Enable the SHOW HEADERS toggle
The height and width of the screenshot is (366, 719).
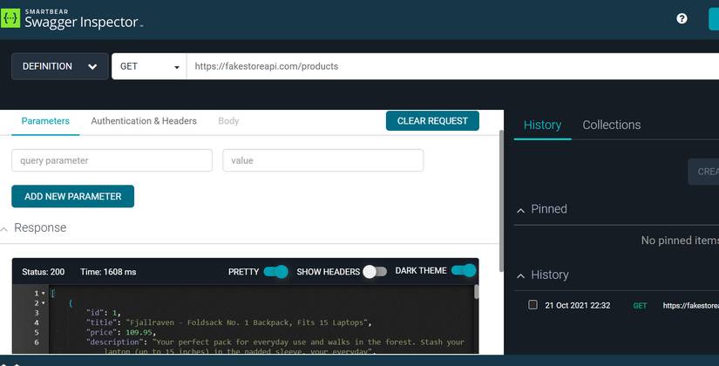click(x=375, y=272)
